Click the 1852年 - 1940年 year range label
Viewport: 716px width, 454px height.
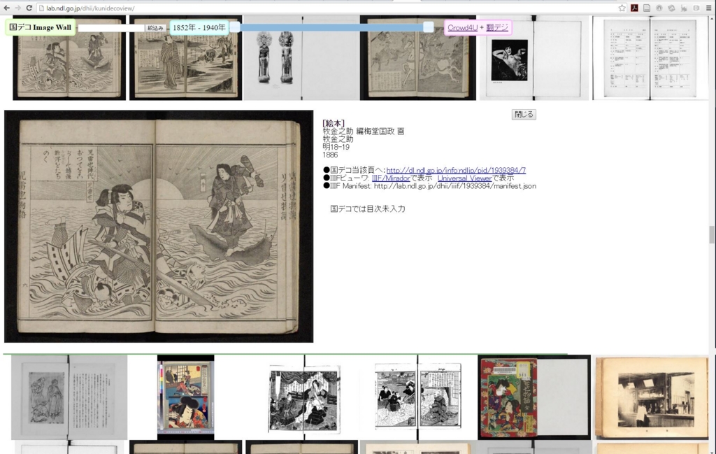click(x=199, y=27)
